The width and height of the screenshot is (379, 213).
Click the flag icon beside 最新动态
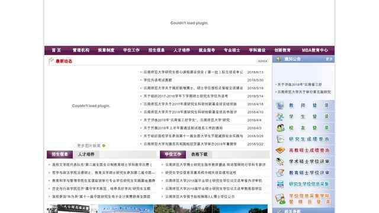51,60
